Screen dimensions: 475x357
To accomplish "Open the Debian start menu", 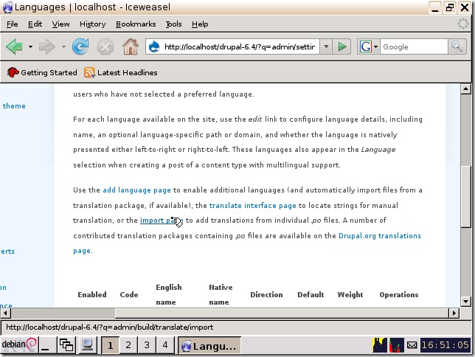I will tap(18, 345).
